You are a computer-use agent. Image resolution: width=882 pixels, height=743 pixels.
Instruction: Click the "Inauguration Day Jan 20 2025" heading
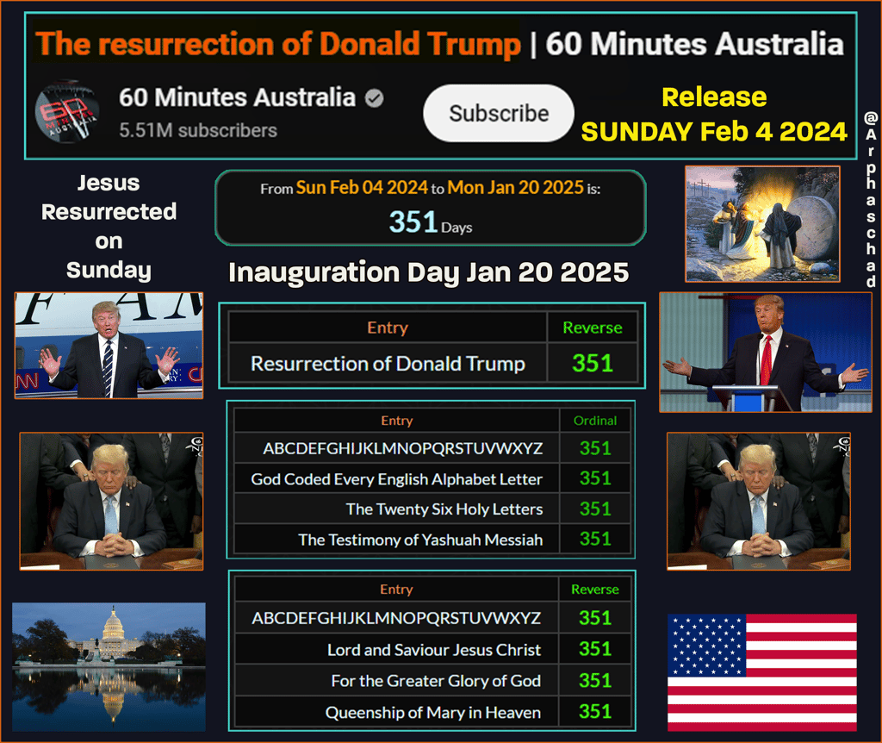429,272
